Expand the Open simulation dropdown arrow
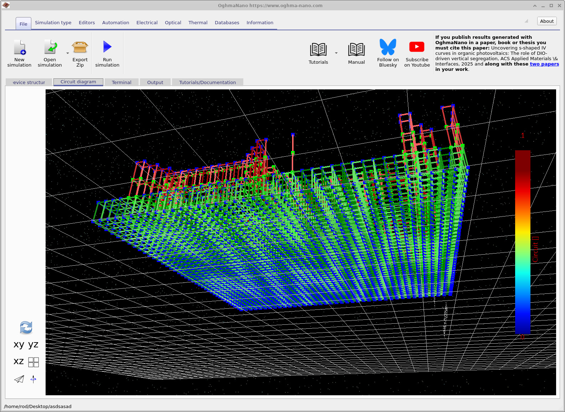This screenshot has height=412, width=565. pos(68,53)
